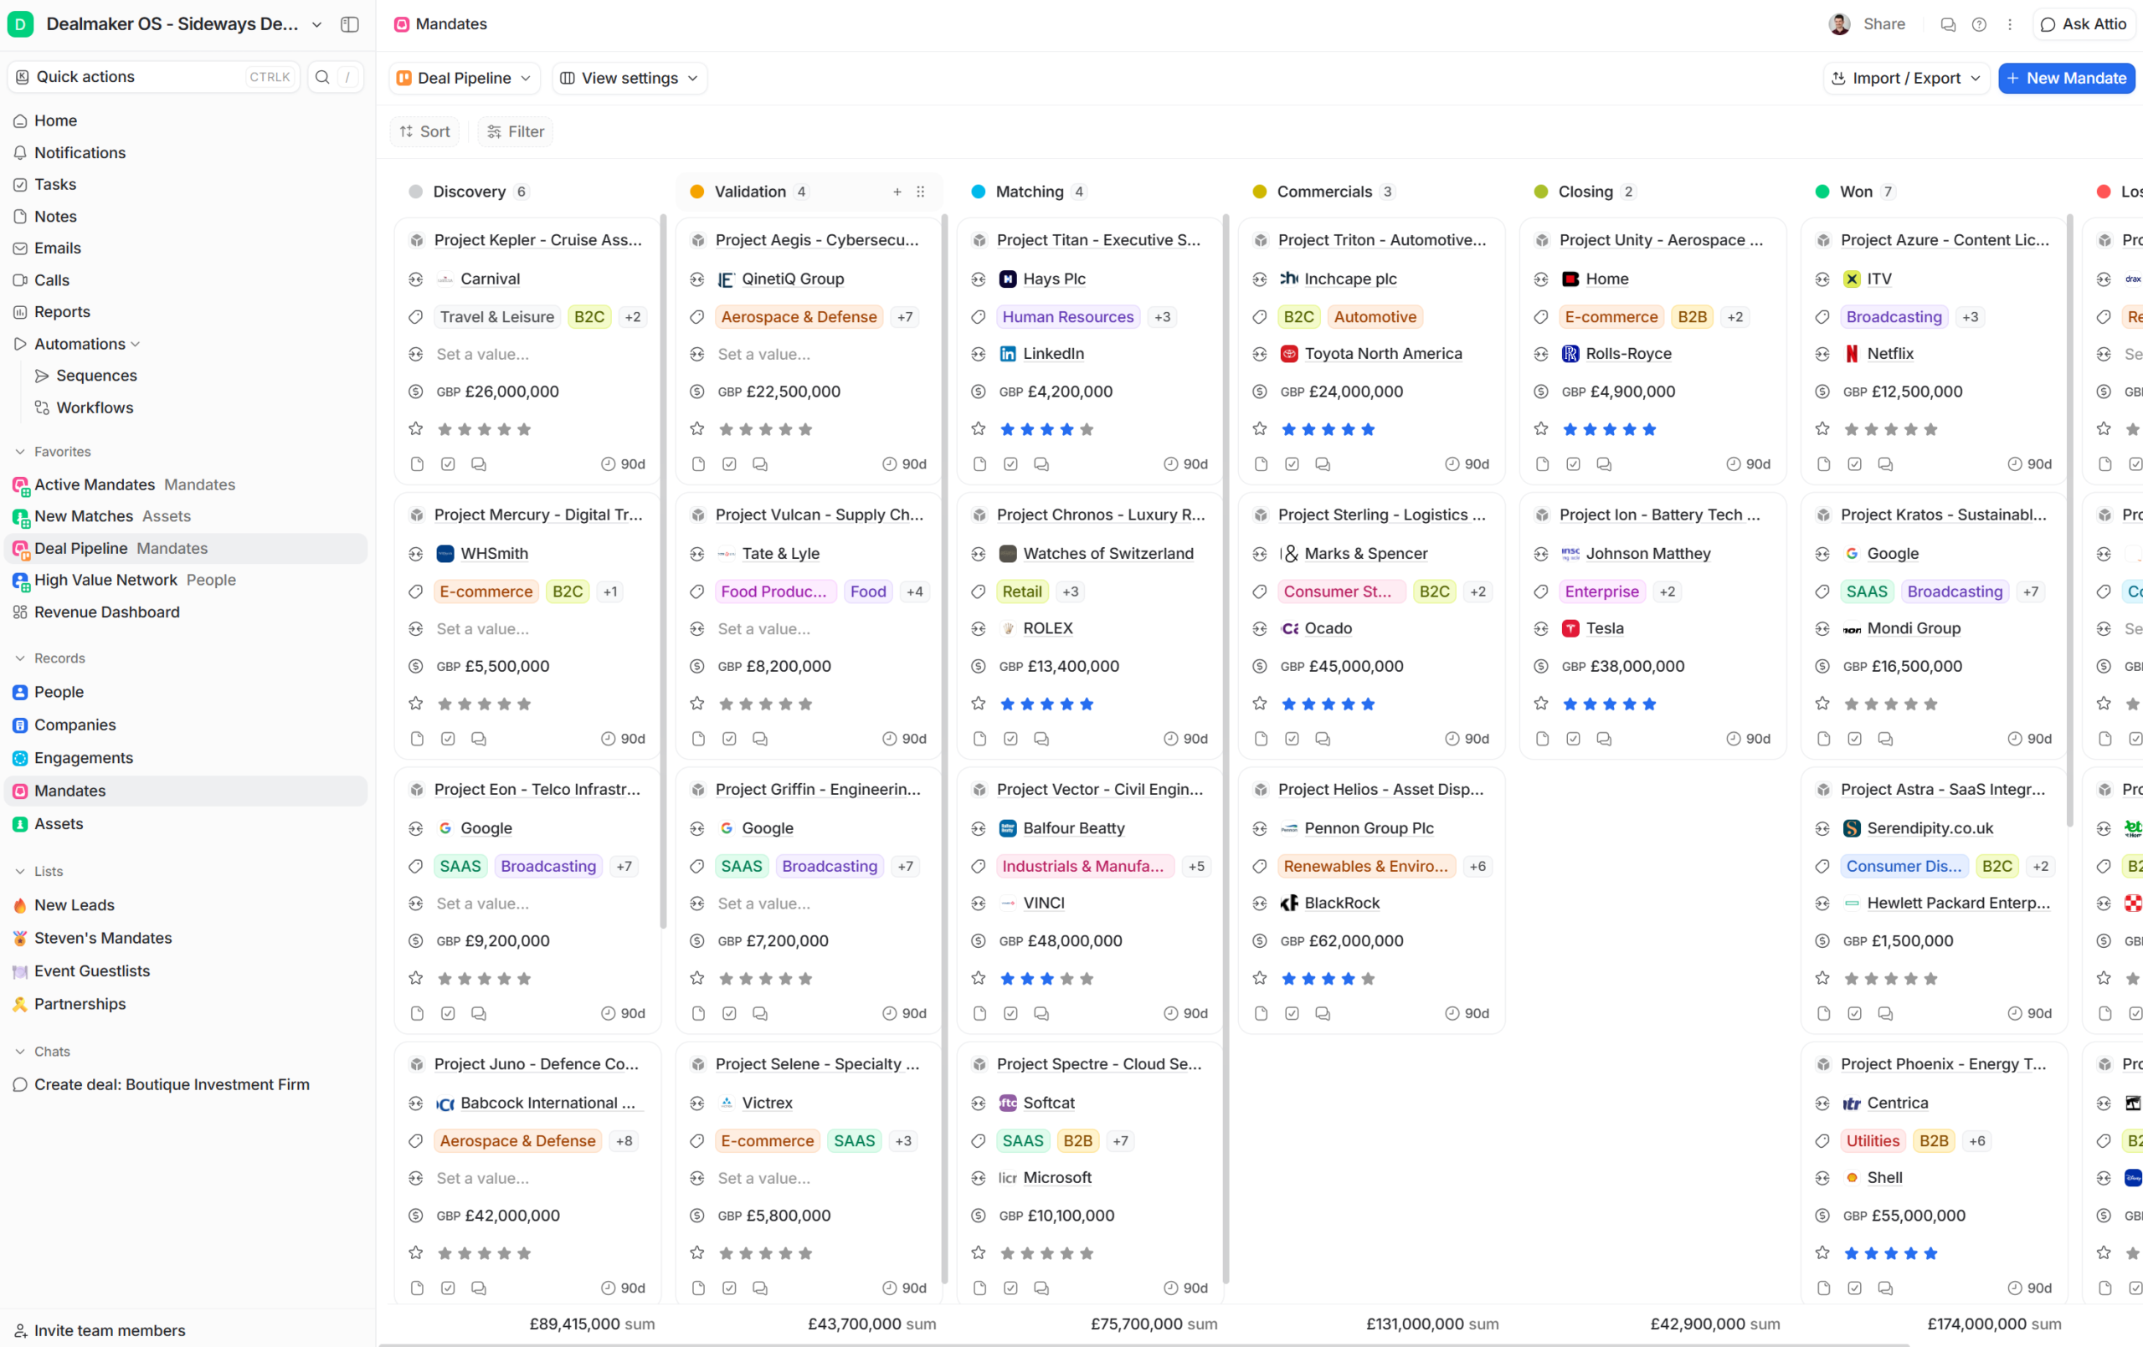
Task: Click tasks checkbox icon on Project Kepler card
Action: coord(449,464)
